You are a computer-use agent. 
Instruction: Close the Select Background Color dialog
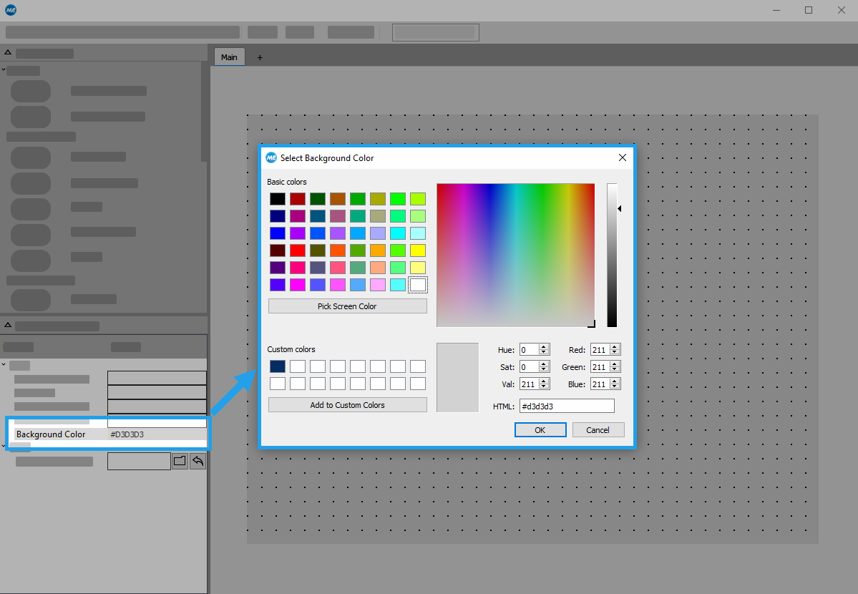click(622, 158)
